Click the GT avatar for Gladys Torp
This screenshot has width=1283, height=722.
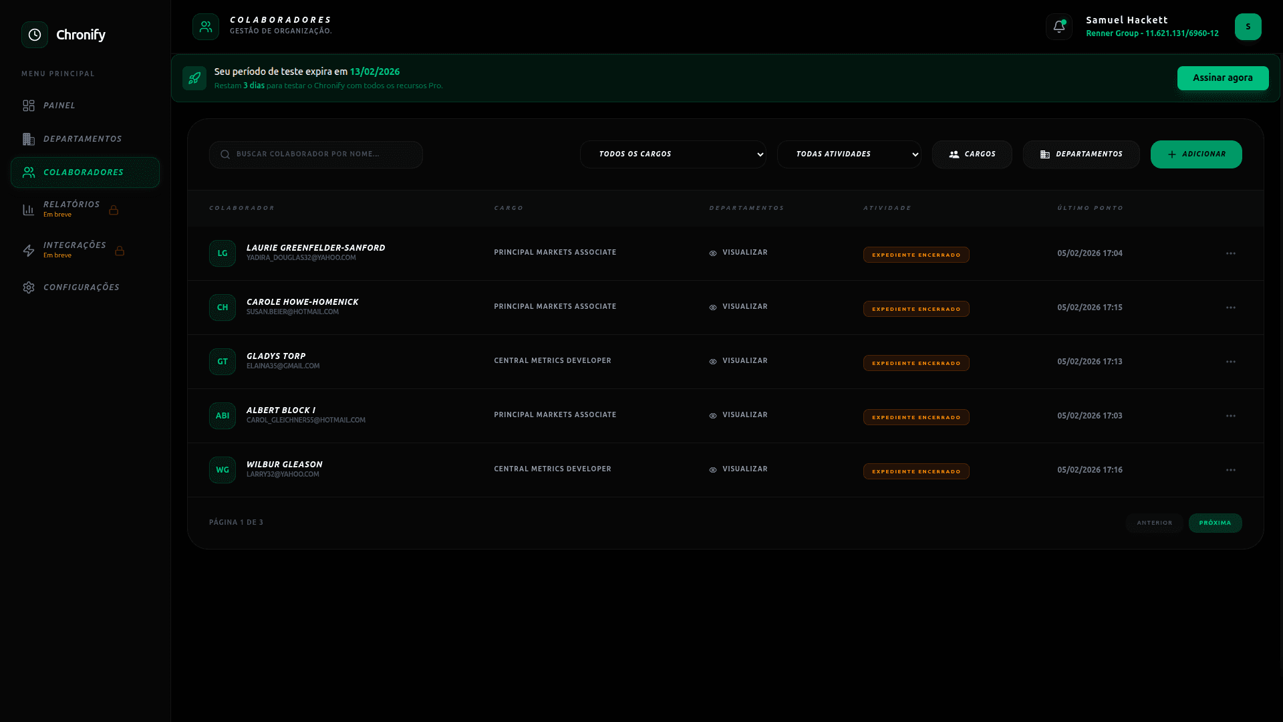click(223, 362)
